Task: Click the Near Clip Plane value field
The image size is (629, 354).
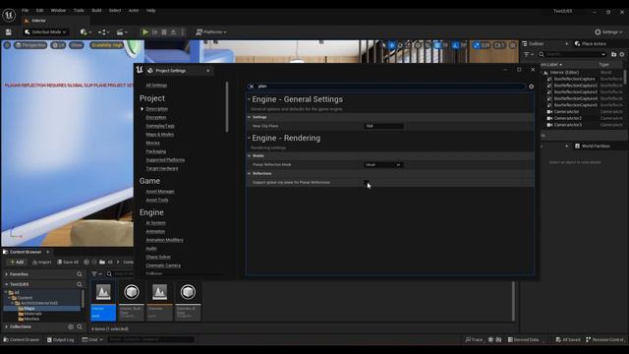Action: click(x=383, y=126)
